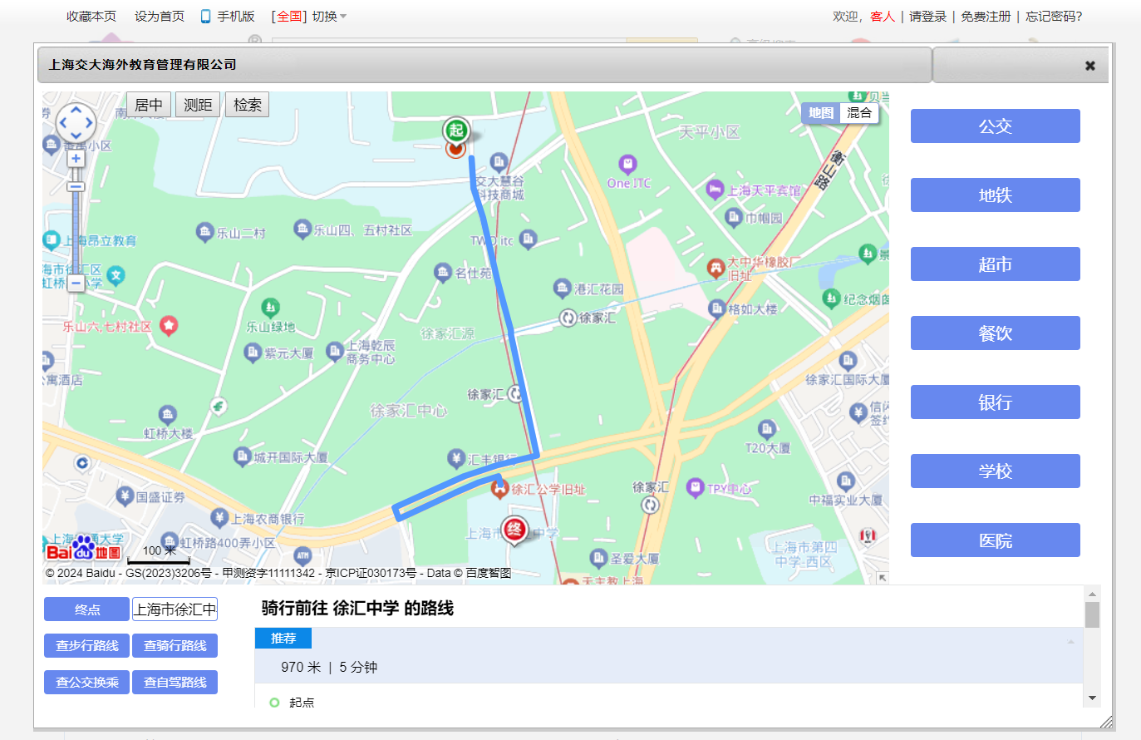
Task: Click the destination input field
Action: coord(175,609)
